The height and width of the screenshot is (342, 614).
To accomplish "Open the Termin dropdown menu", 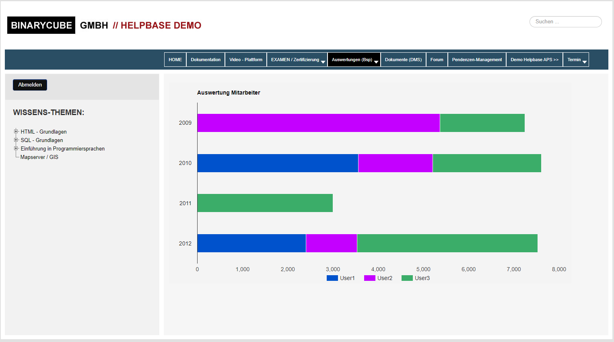I will coord(575,60).
